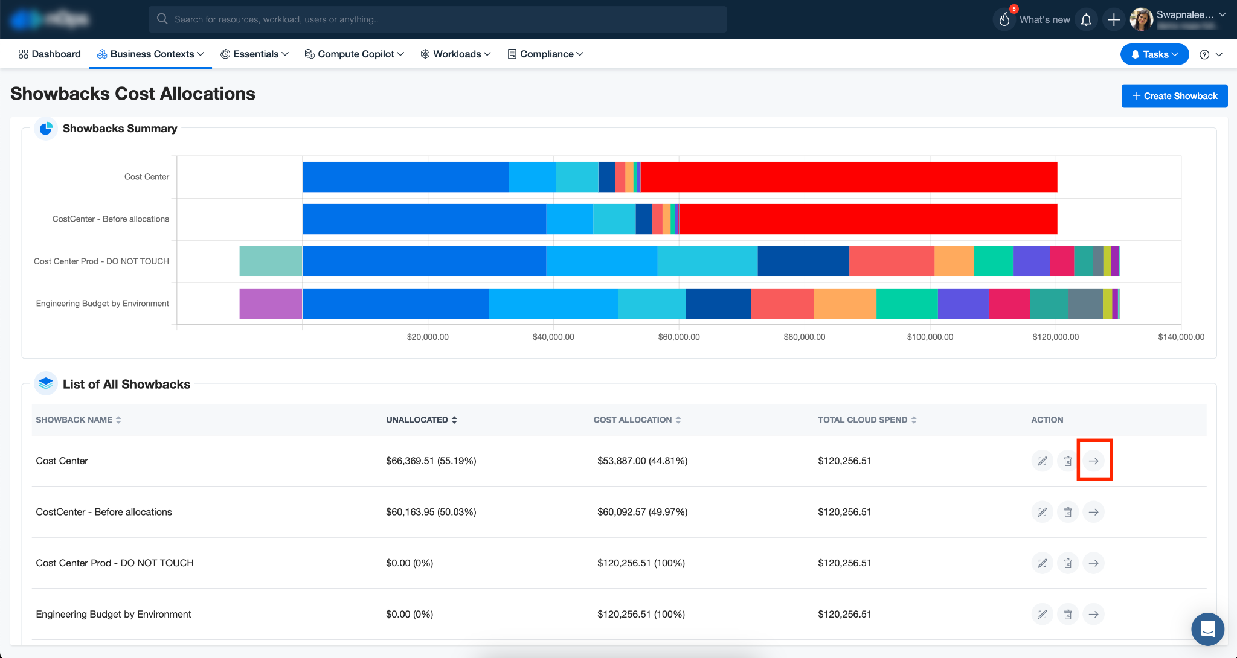Click the List of All Showbacks layers icon
This screenshot has width=1237, height=658.
pyautogui.click(x=46, y=384)
